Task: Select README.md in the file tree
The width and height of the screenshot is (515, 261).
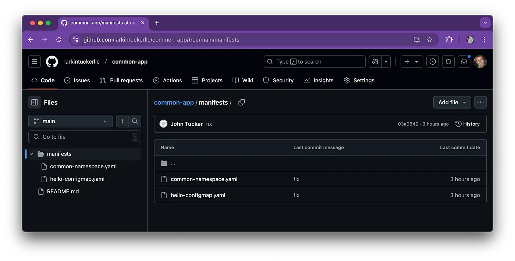Action: [x=63, y=192]
